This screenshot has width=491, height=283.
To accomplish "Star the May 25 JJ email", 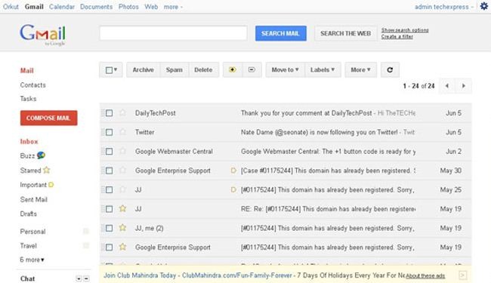I will coord(122,189).
